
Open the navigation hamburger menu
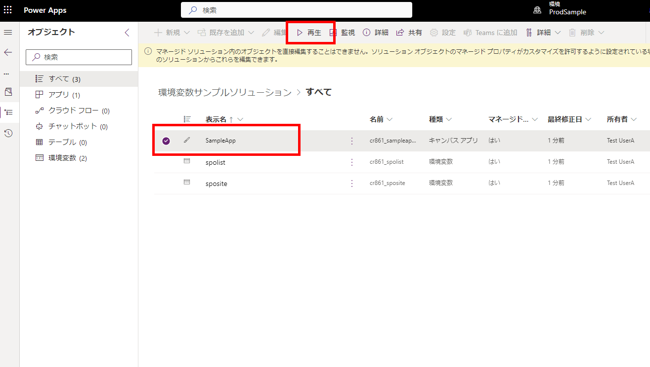pos(7,32)
